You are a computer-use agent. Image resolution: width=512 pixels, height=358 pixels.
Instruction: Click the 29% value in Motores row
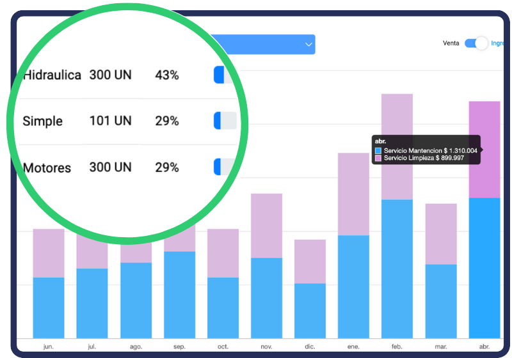click(x=167, y=167)
